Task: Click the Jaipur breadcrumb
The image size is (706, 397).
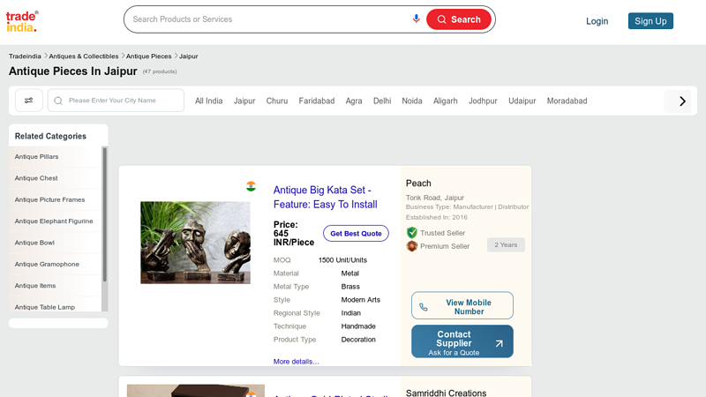Action: click(x=188, y=56)
